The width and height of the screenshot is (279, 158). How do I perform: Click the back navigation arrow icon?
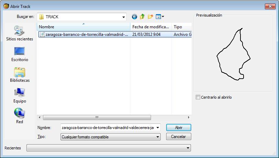coord(134,17)
